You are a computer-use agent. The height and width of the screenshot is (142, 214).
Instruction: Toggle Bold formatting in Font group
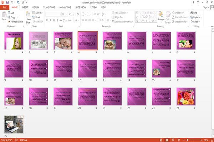pyautogui.click(x=47, y=20)
